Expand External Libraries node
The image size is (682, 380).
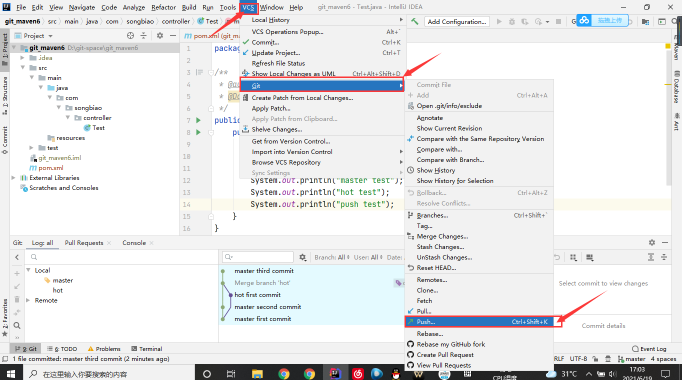tap(14, 178)
